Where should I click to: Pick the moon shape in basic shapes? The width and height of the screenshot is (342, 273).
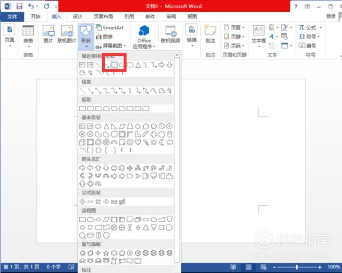click(162, 142)
